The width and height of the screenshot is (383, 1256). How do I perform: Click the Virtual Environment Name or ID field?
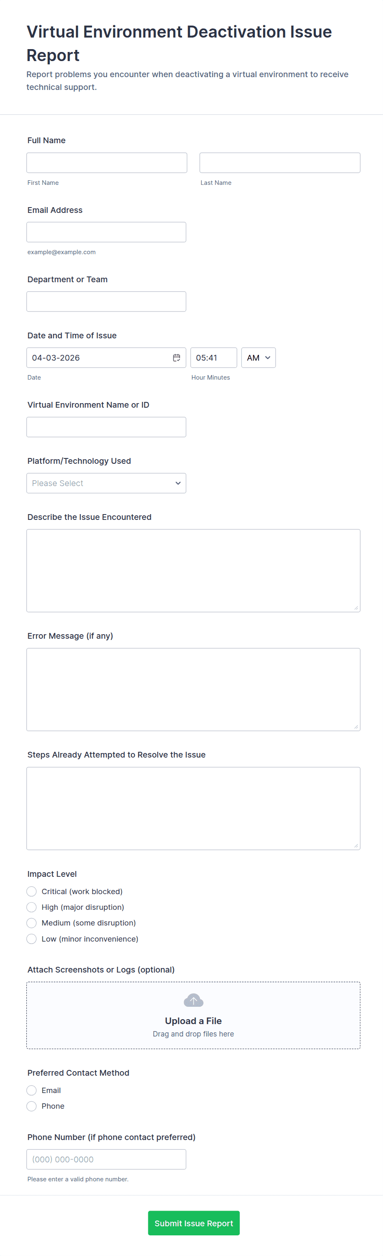[106, 427]
